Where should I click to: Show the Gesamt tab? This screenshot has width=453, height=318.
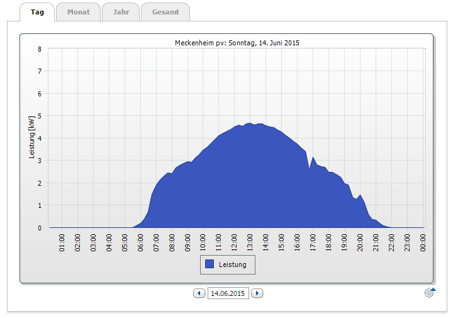[x=165, y=12]
